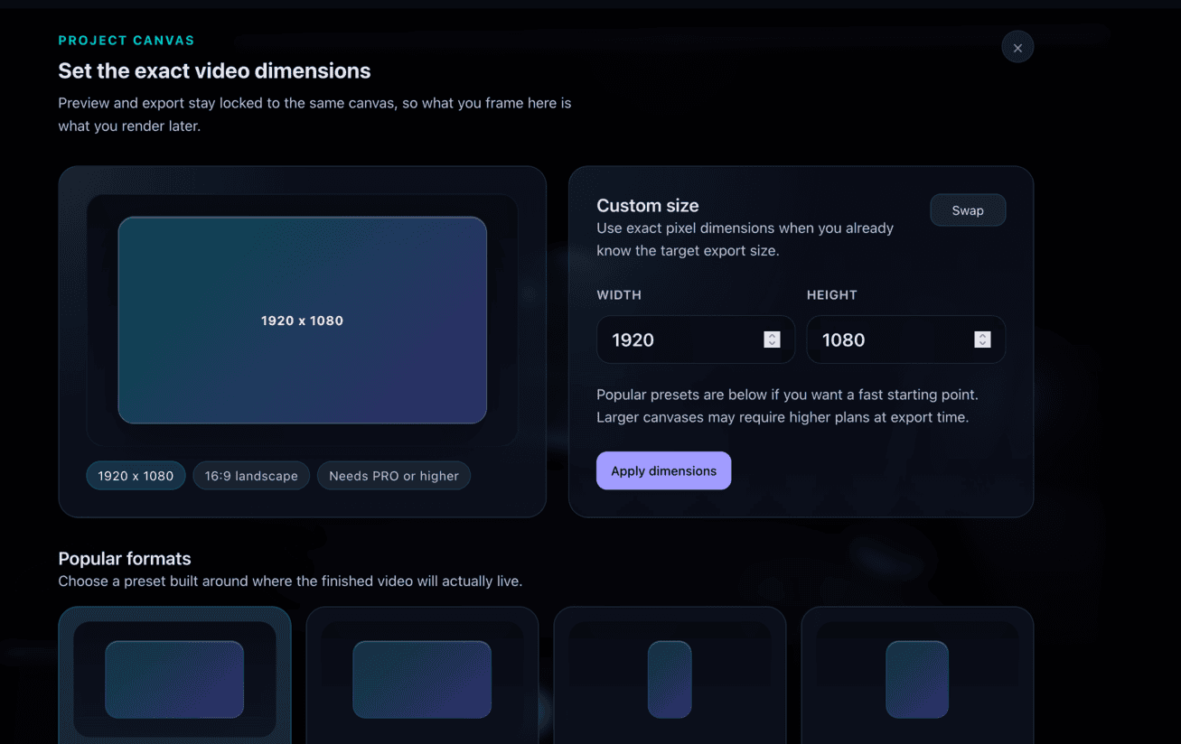Click the Height field spinner arrows

tap(982, 339)
